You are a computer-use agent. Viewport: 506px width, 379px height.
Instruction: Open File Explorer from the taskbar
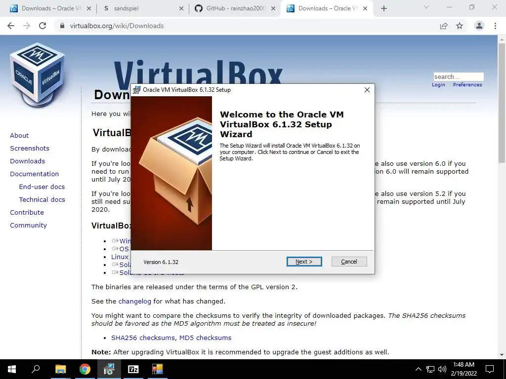60,369
